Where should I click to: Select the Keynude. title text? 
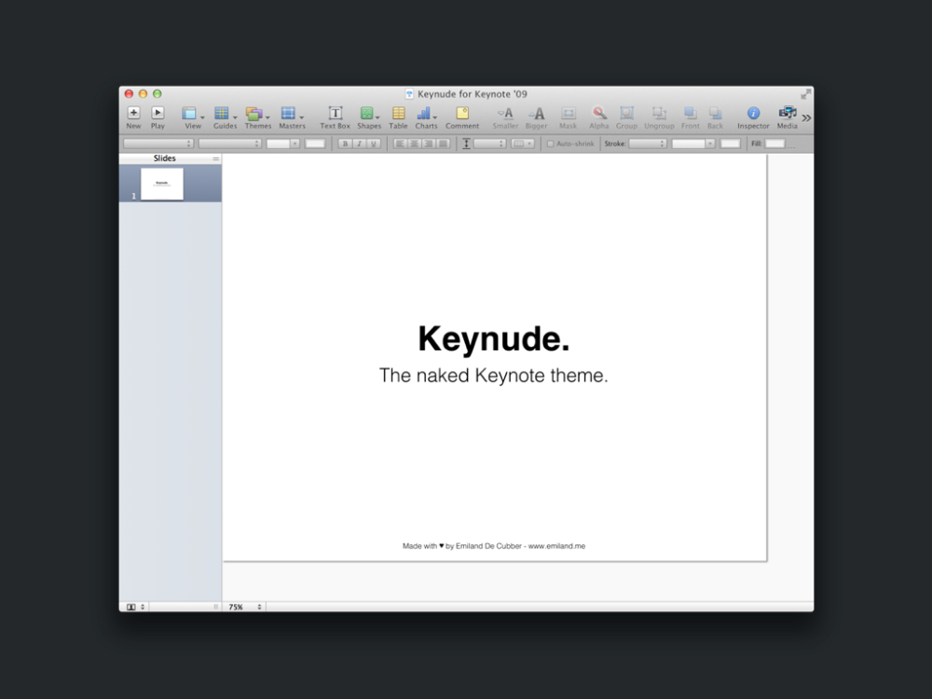pyautogui.click(x=493, y=339)
